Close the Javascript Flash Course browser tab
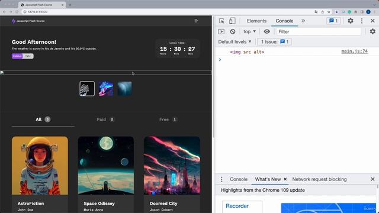Screen dimensions: 379x213 (x=62, y=5)
